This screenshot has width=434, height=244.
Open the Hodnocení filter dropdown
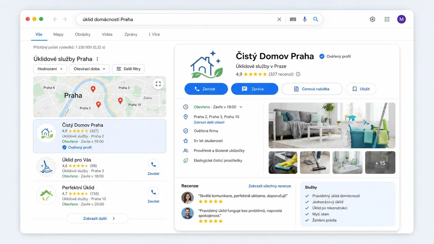pyautogui.click(x=50, y=69)
